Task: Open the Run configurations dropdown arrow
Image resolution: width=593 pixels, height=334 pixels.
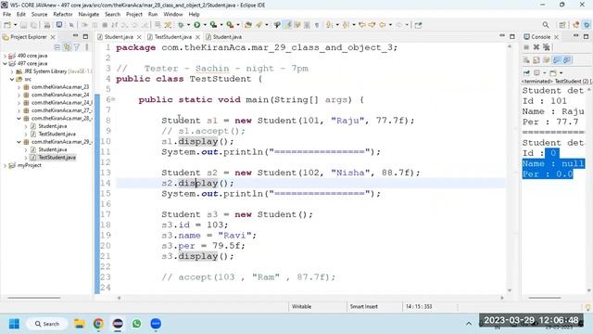Action: point(205,25)
